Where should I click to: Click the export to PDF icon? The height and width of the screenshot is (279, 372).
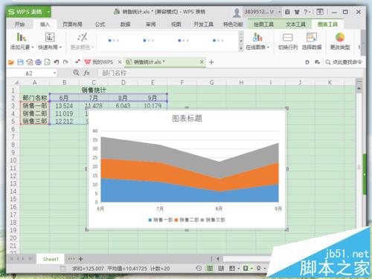tap(30, 62)
